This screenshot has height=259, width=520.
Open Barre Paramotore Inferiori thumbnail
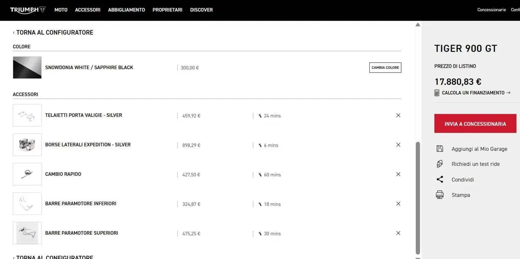pyautogui.click(x=27, y=204)
